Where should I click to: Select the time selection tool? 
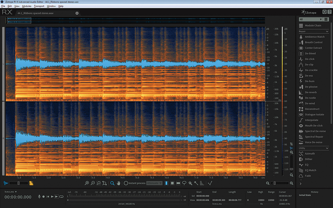pos(166,183)
